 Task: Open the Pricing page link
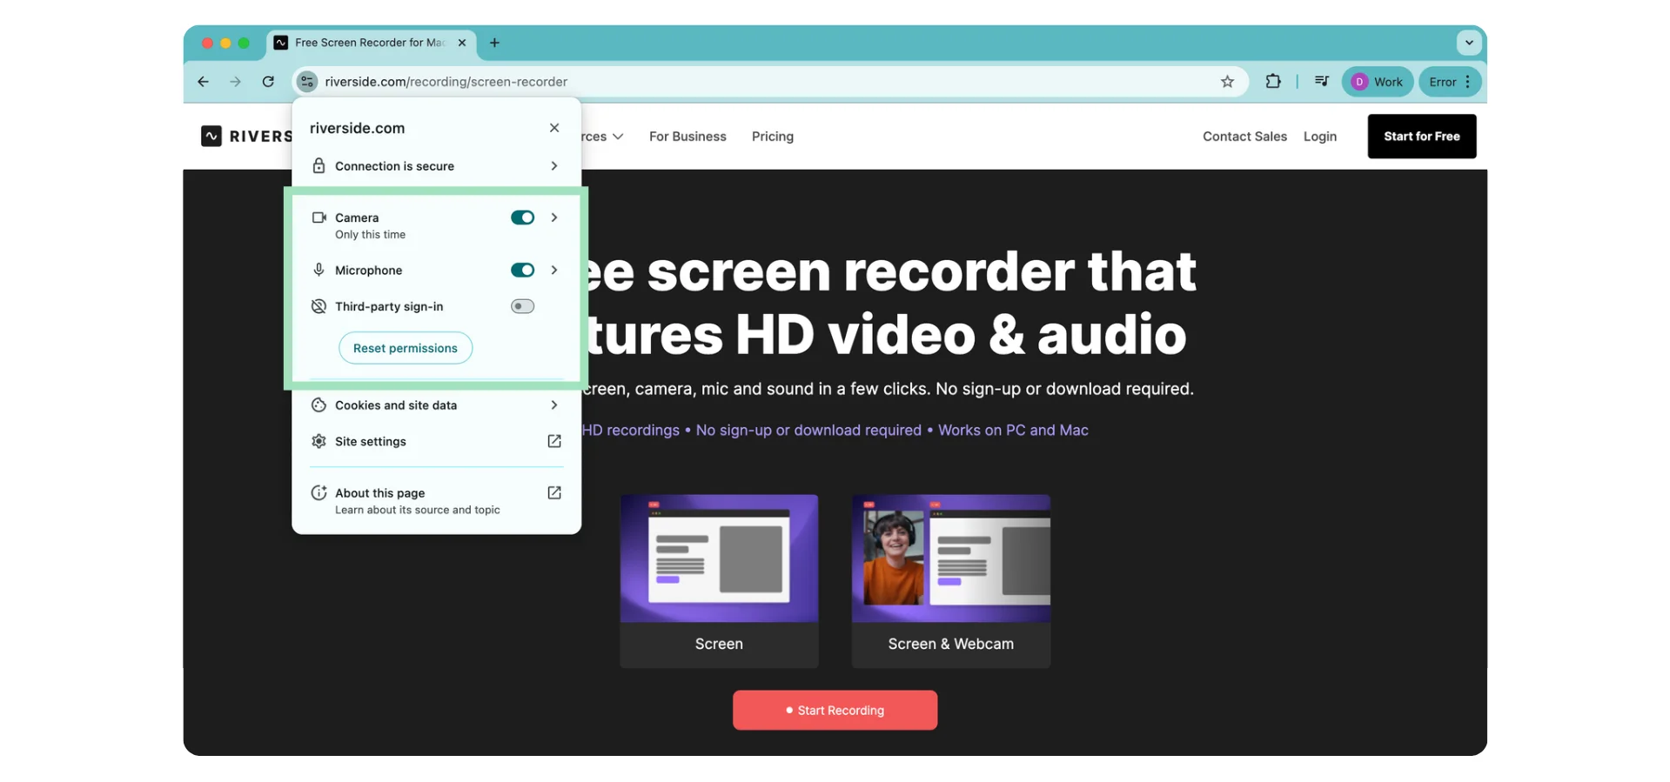pyautogui.click(x=773, y=137)
